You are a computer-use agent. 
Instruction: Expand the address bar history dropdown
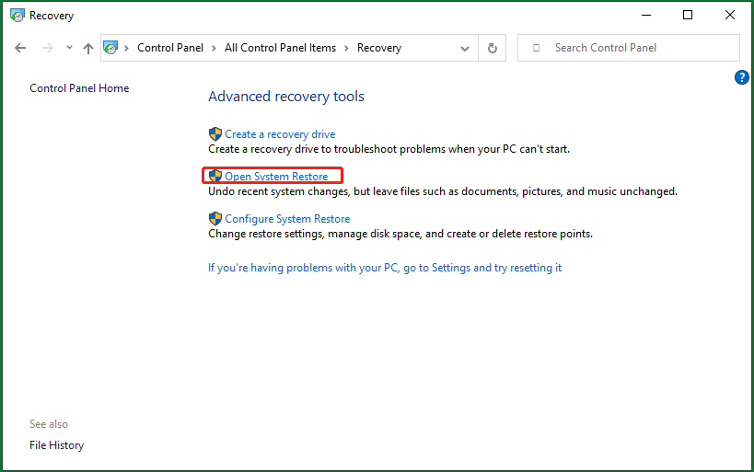click(x=465, y=48)
